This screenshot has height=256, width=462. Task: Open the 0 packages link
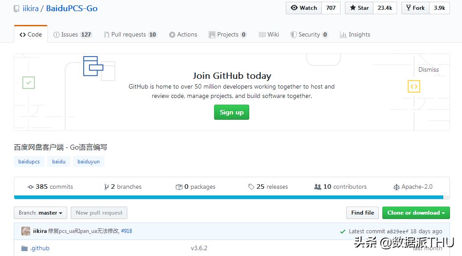point(195,187)
